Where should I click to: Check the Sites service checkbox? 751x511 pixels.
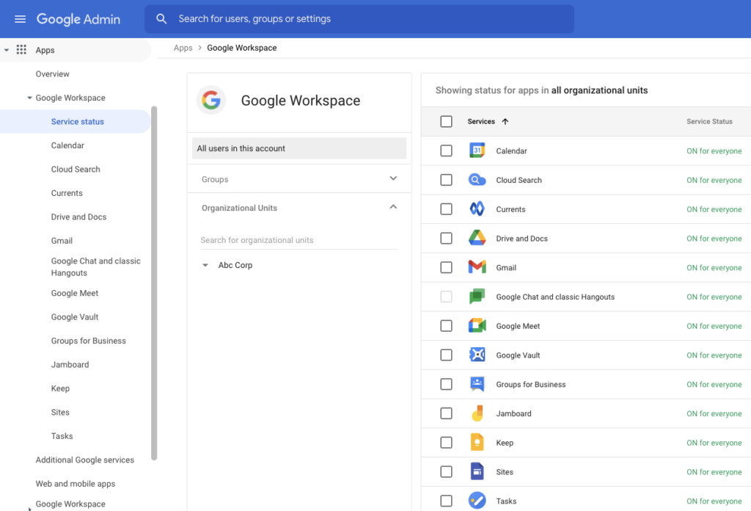coord(446,471)
